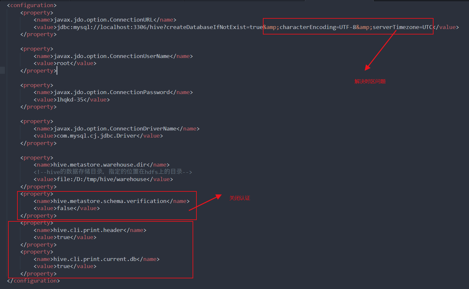
Task: Click serverTimezone=UTC in the connection URL
Action: (403, 27)
